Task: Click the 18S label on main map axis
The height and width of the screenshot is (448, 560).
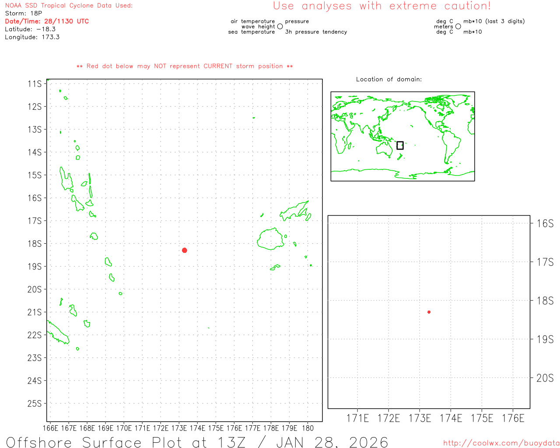Action: pos(35,244)
